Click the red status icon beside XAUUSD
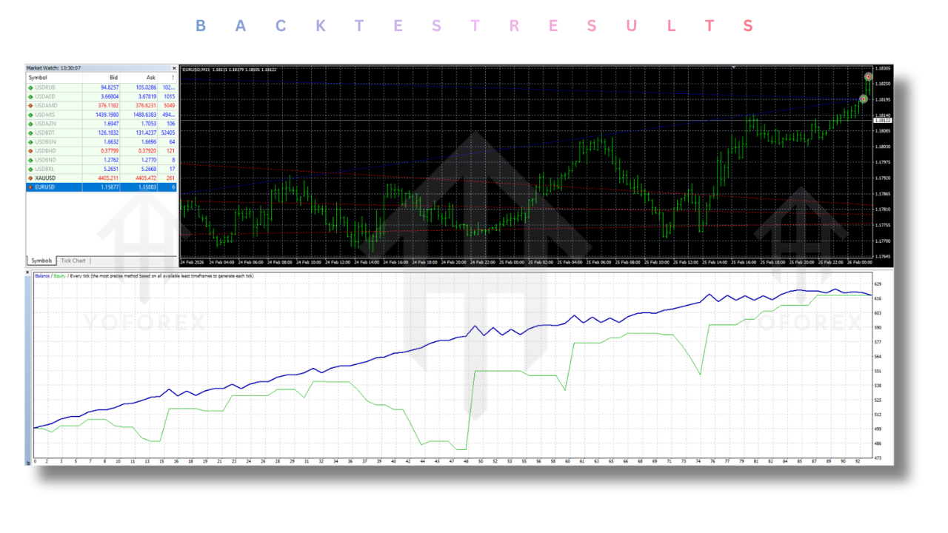The image size is (948, 533). point(30,178)
